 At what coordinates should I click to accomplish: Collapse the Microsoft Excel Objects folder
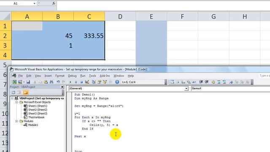coord(16,102)
